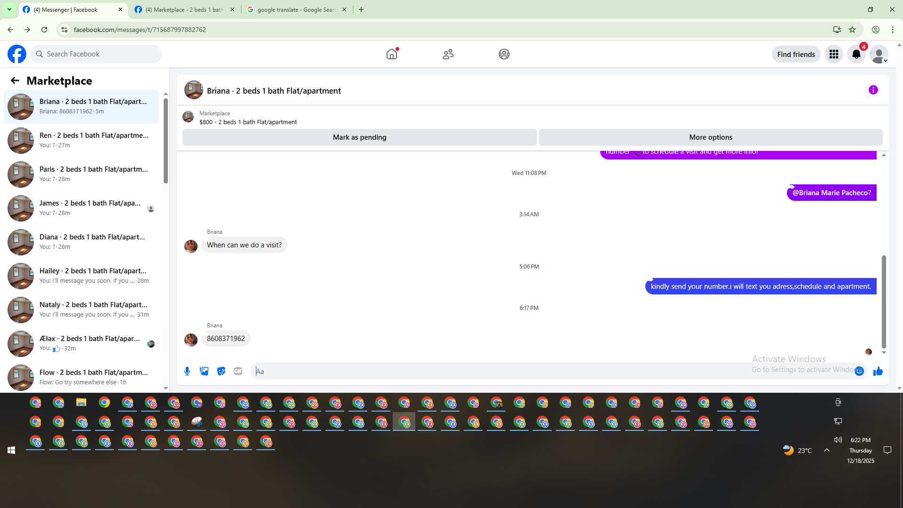The image size is (903, 508).
Task: Show hidden system tray icons
Action: (827, 451)
